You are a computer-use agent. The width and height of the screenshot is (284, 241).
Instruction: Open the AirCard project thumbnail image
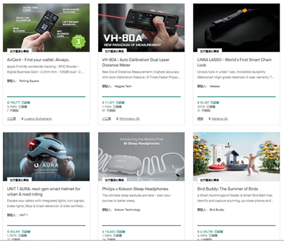tap(46, 28)
